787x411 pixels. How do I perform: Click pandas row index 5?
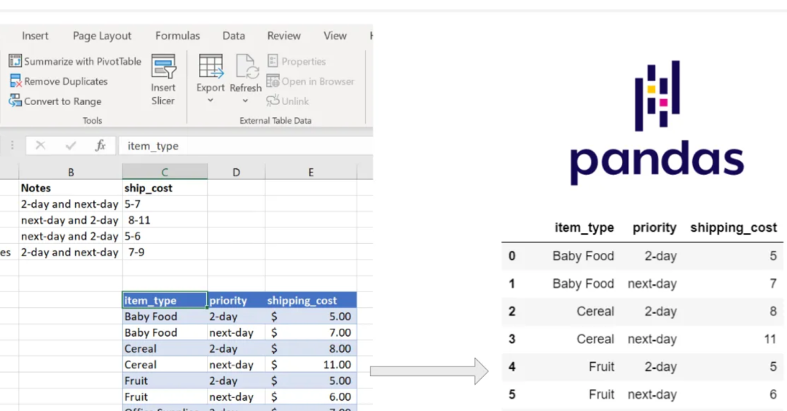tap(512, 394)
